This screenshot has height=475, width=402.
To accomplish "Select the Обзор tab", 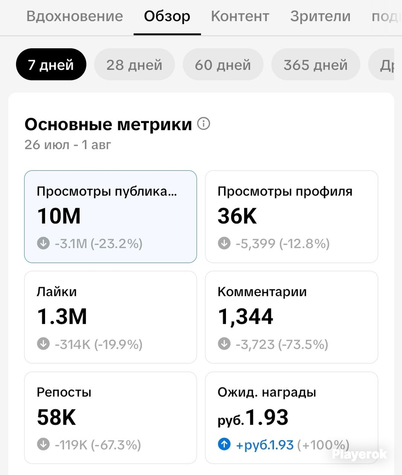I will coord(167,16).
